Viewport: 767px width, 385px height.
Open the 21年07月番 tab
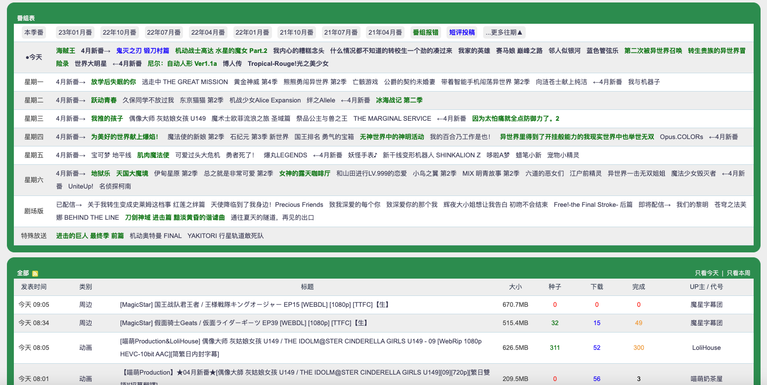341,33
